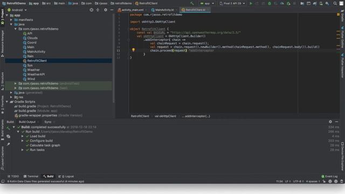Run the app with the green play button
This screenshot has height=194, width=345.
point(251,3)
